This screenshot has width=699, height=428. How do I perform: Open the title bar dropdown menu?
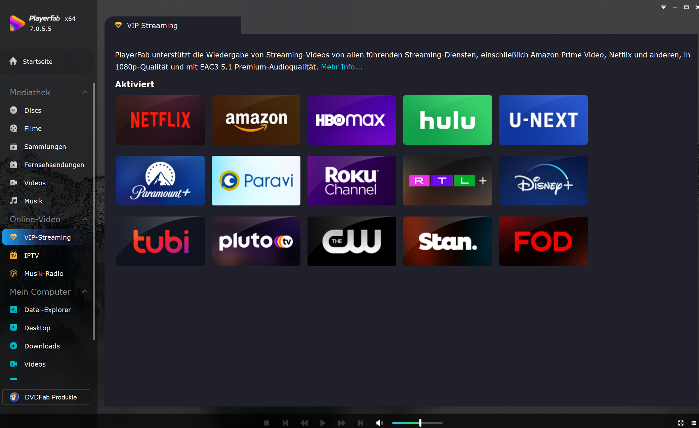click(663, 7)
